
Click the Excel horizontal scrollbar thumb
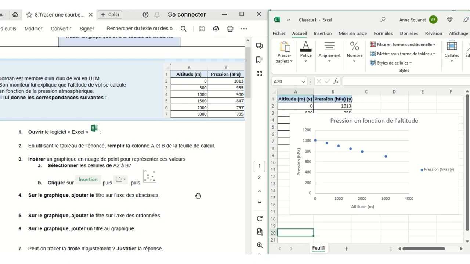coord(424,249)
